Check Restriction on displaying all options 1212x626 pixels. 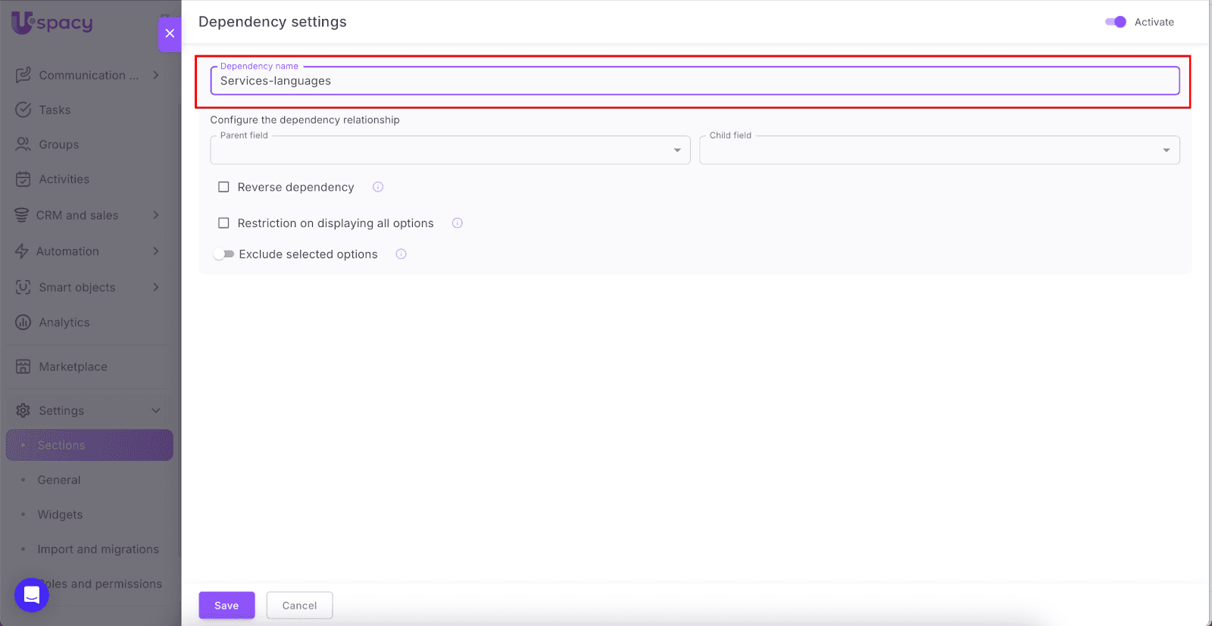(223, 223)
